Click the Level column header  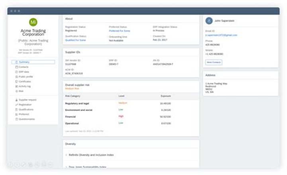(121, 96)
